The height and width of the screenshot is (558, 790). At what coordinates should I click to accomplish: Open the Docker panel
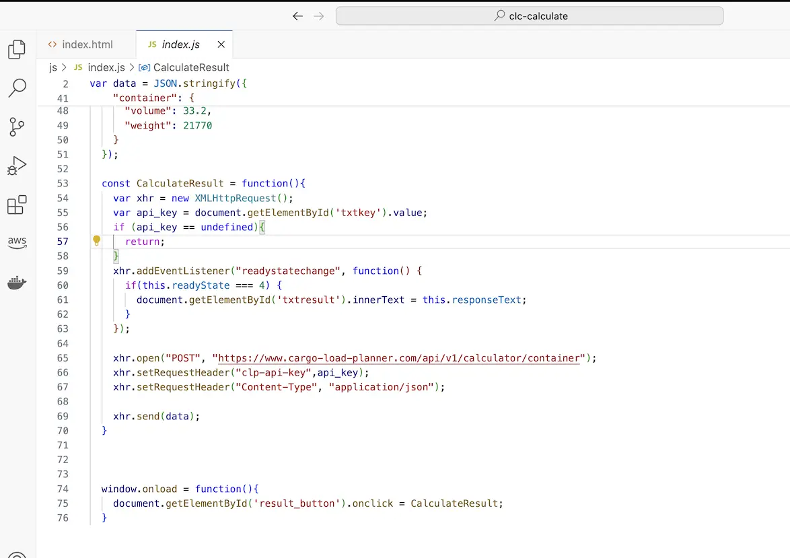click(x=17, y=283)
